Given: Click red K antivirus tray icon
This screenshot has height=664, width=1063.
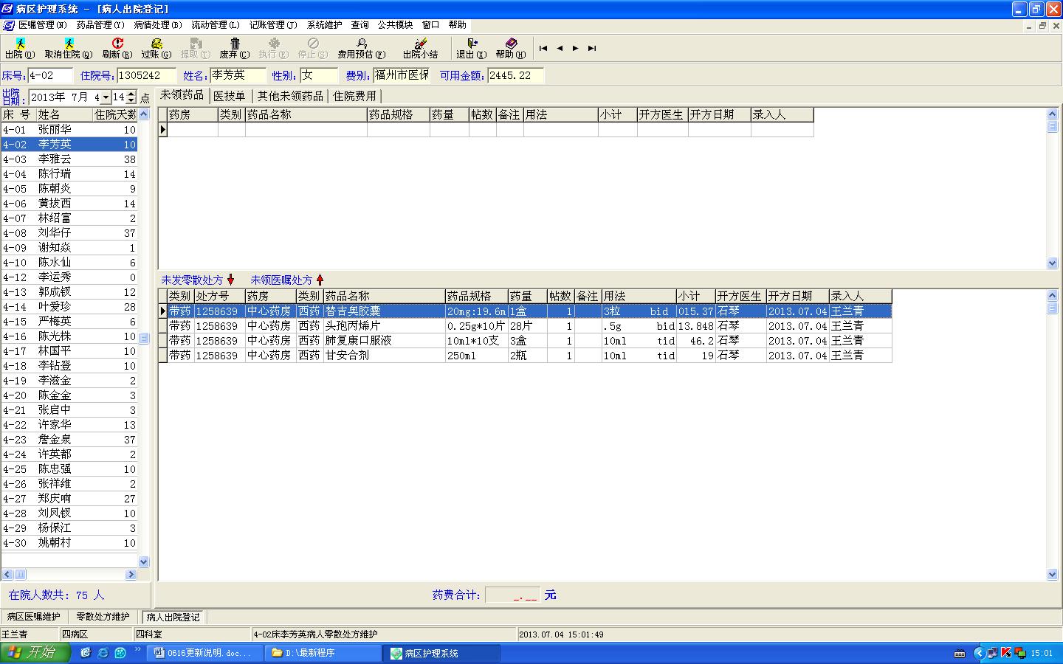Looking at the screenshot, I should point(1006,653).
